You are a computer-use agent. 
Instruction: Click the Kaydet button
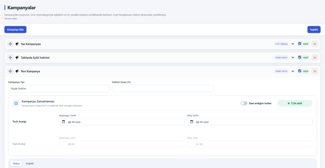[314, 30]
